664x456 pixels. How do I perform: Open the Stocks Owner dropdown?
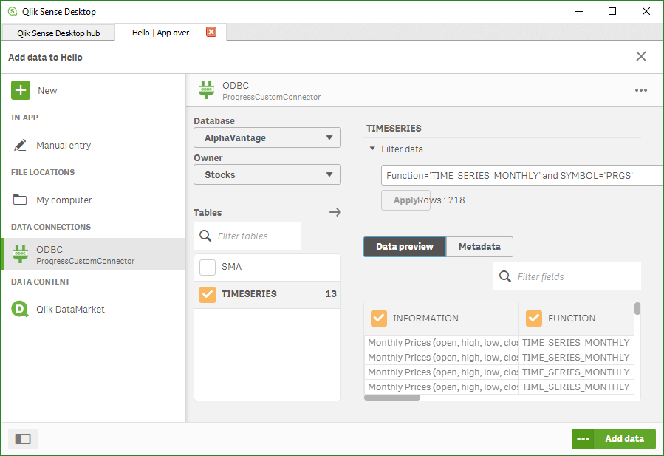[x=267, y=174]
